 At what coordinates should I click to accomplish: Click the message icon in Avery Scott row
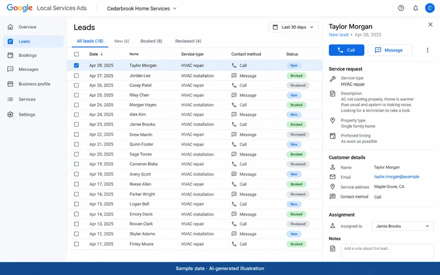click(x=234, y=174)
